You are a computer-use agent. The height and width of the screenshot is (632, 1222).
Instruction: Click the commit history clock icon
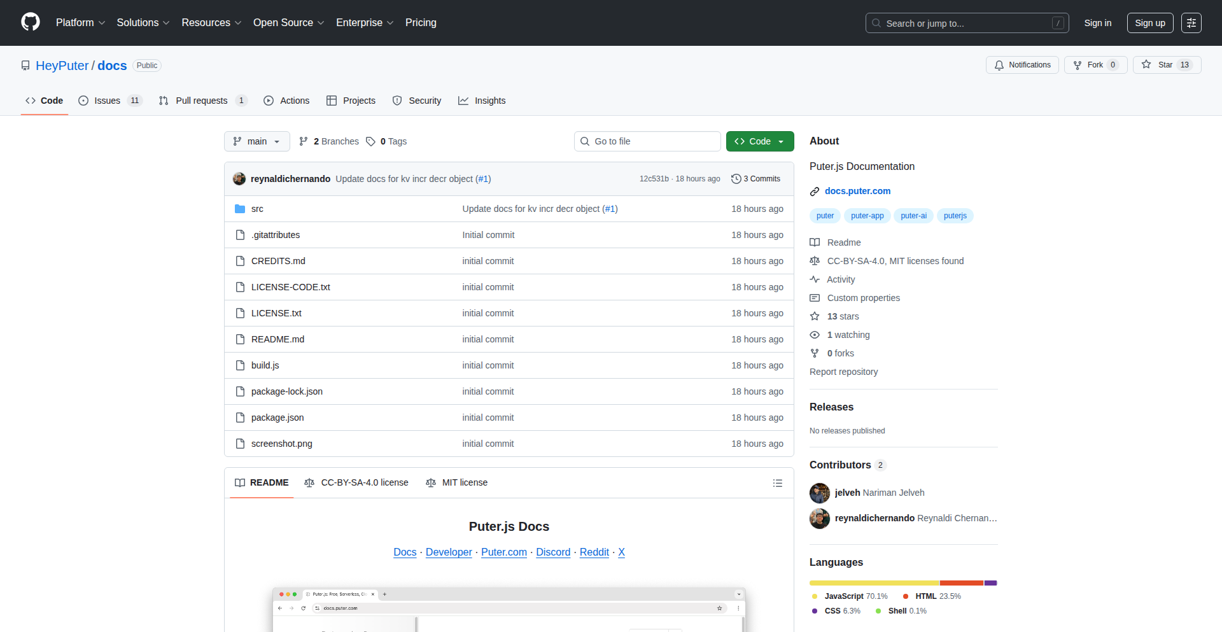(x=736, y=179)
